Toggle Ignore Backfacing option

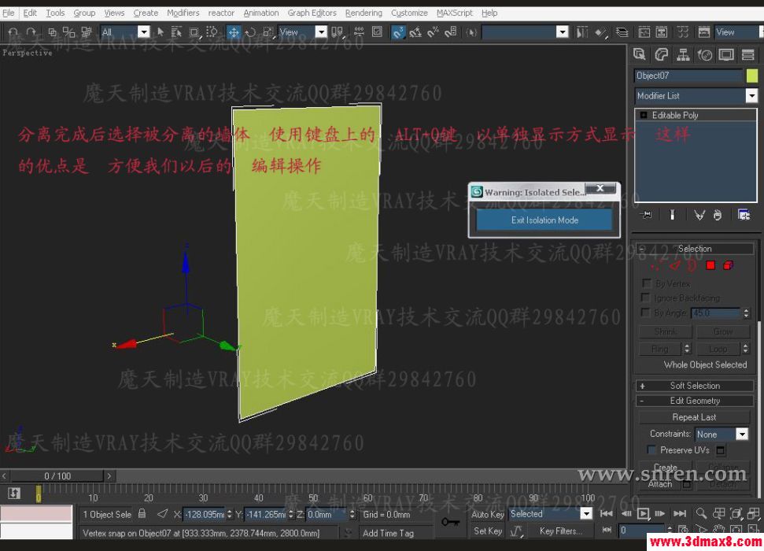(x=644, y=298)
